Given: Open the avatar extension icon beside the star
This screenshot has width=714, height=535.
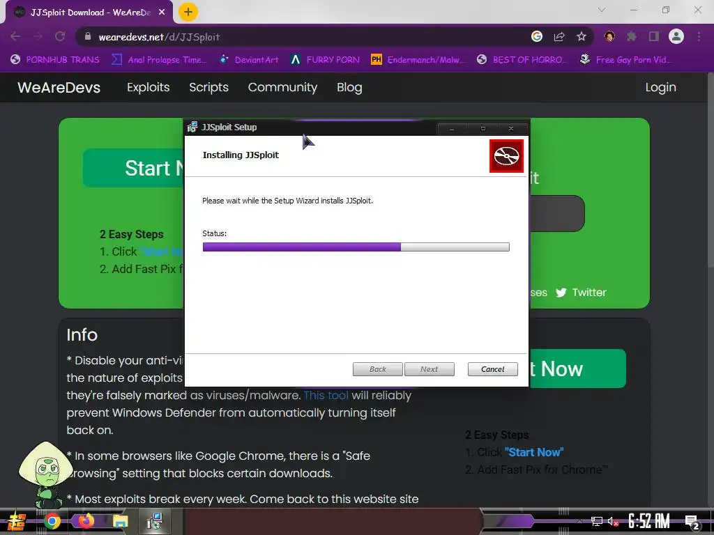Looking at the screenshot, I should [x=609, y=36].
